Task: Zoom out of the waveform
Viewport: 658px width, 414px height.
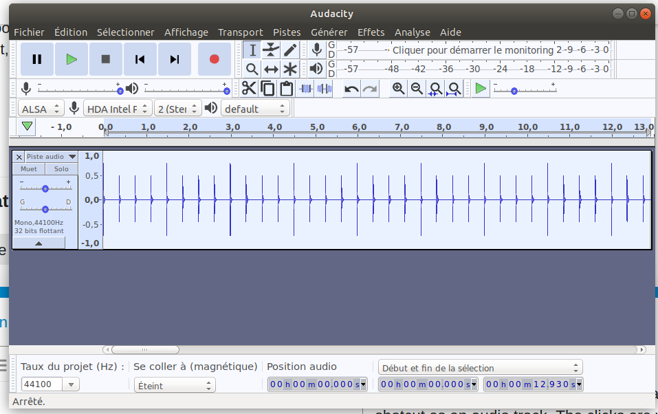Action: pyautogui.click(x=417, y=89)
